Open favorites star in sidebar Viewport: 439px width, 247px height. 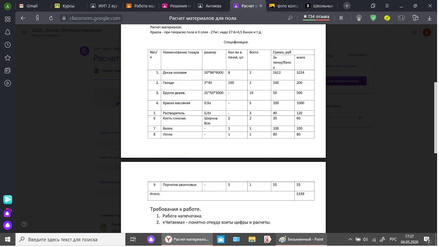coord(8,58)
